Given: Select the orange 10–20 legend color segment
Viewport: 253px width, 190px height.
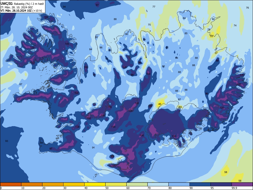Looking at the screenshot, I should 32,184.
